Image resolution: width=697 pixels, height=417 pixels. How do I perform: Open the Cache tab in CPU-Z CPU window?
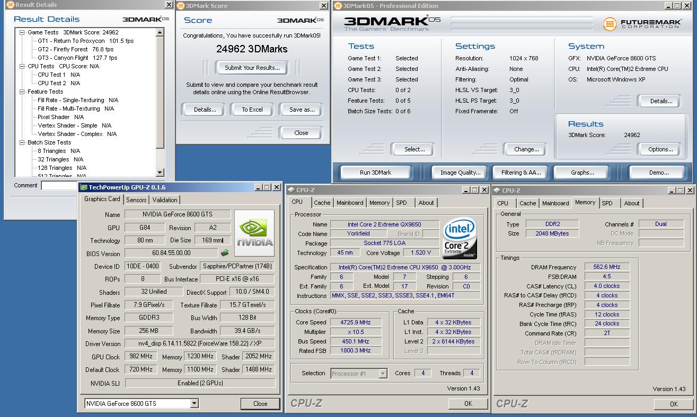point(322,203)
